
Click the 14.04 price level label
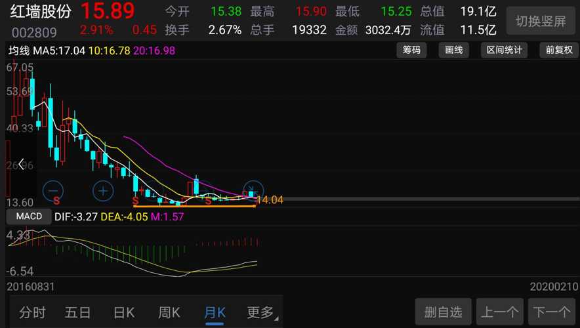[x=270, y=200]
